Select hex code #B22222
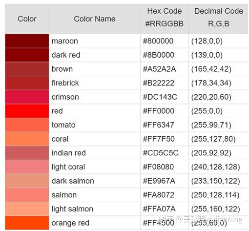Viewport: 249px width, 231px height. pos(159,83)
